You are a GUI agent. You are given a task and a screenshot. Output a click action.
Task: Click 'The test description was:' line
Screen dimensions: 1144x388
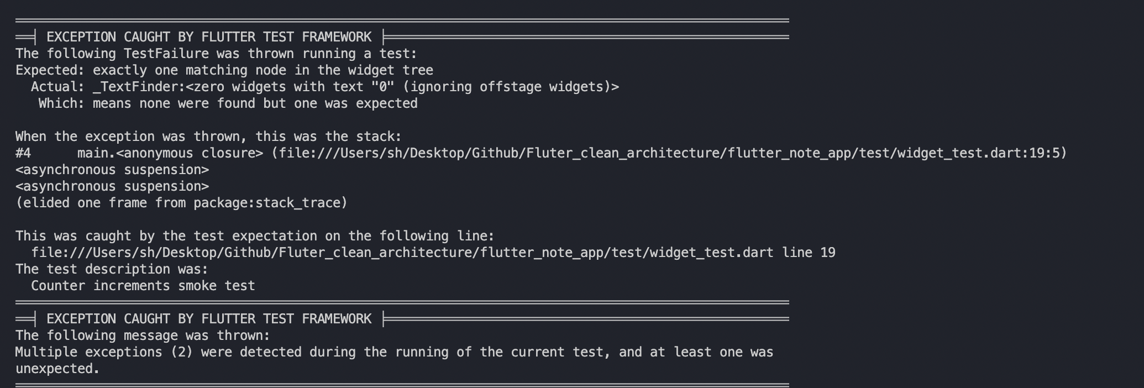(x=112, y=269)
